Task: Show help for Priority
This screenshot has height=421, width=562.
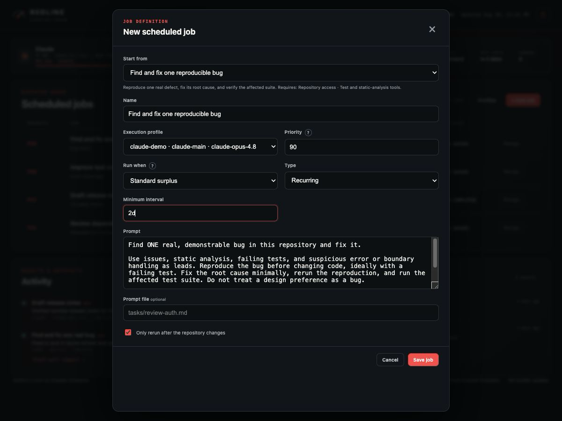Action: (x=308, y=132)
